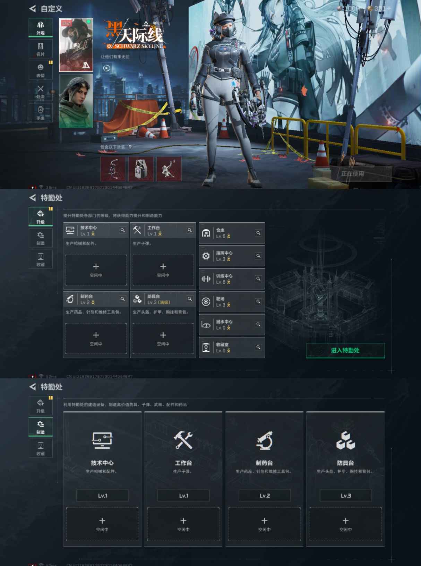Select the masked hat-wearing skin thumbnail marked 联动
This screenshot has height=566, width=421.
pos(76,45)
